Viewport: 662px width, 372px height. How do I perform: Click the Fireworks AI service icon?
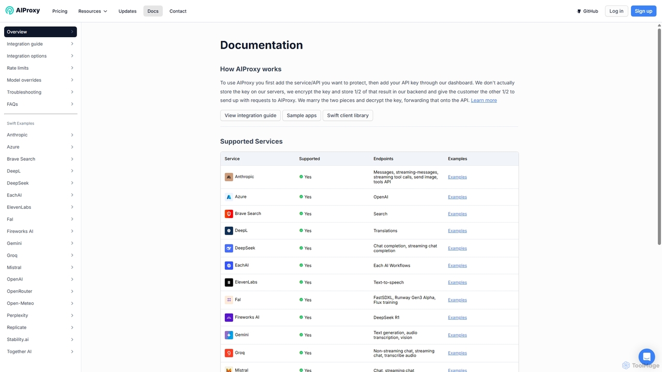[229, 317]
